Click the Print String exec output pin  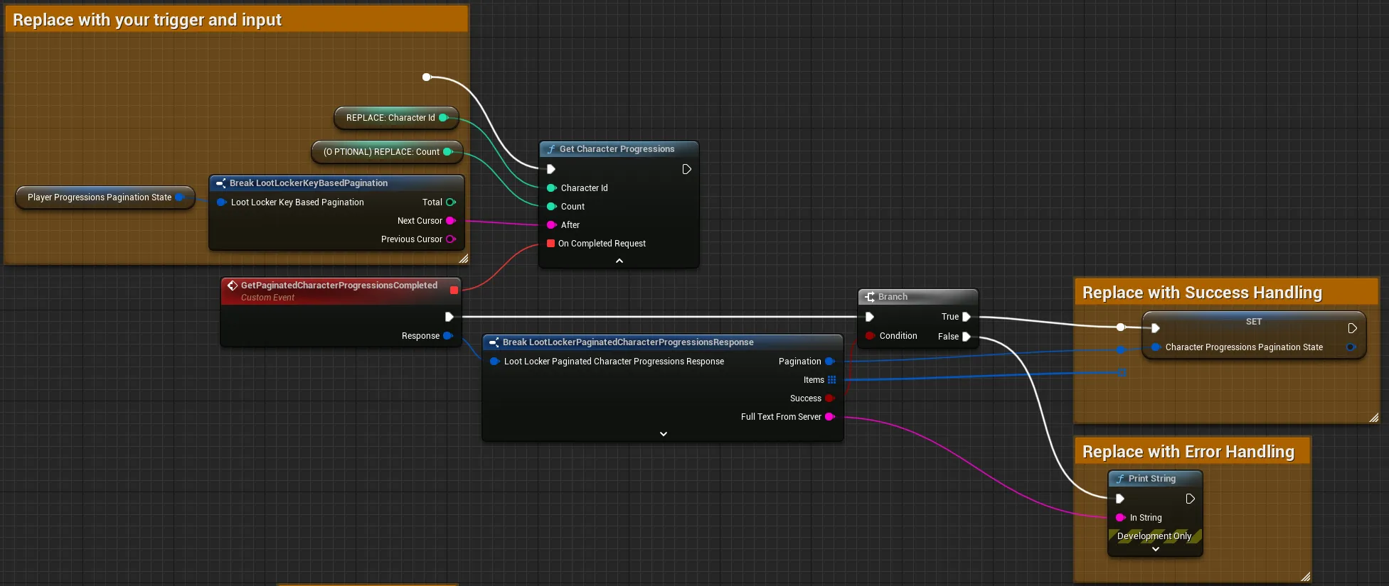(x=1190, y=499)
